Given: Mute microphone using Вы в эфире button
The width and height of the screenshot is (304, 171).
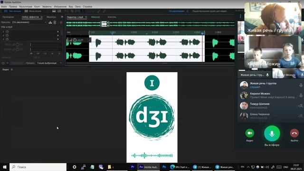Looking at the screenshot, I should click(272, 133).
